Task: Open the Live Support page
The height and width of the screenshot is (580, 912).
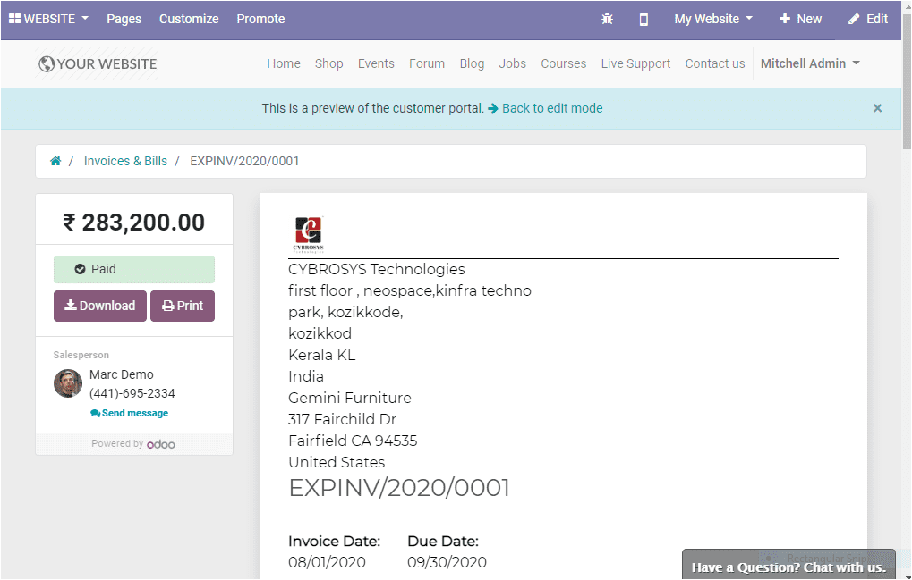Action: (x=635, y=63)
